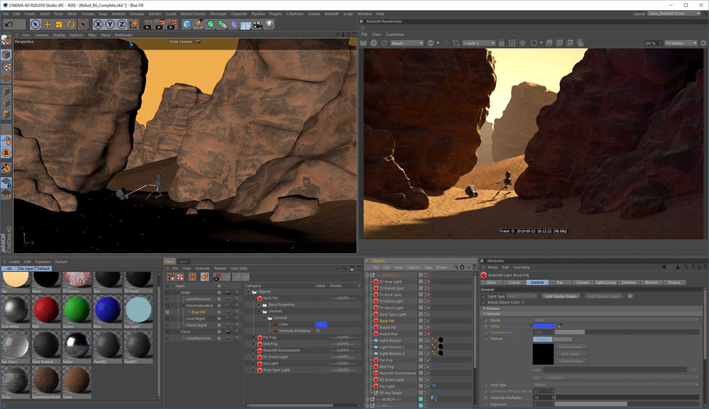
Task: Activate the Scale tool
Action: pyautogui.click(x=60, y=24)
